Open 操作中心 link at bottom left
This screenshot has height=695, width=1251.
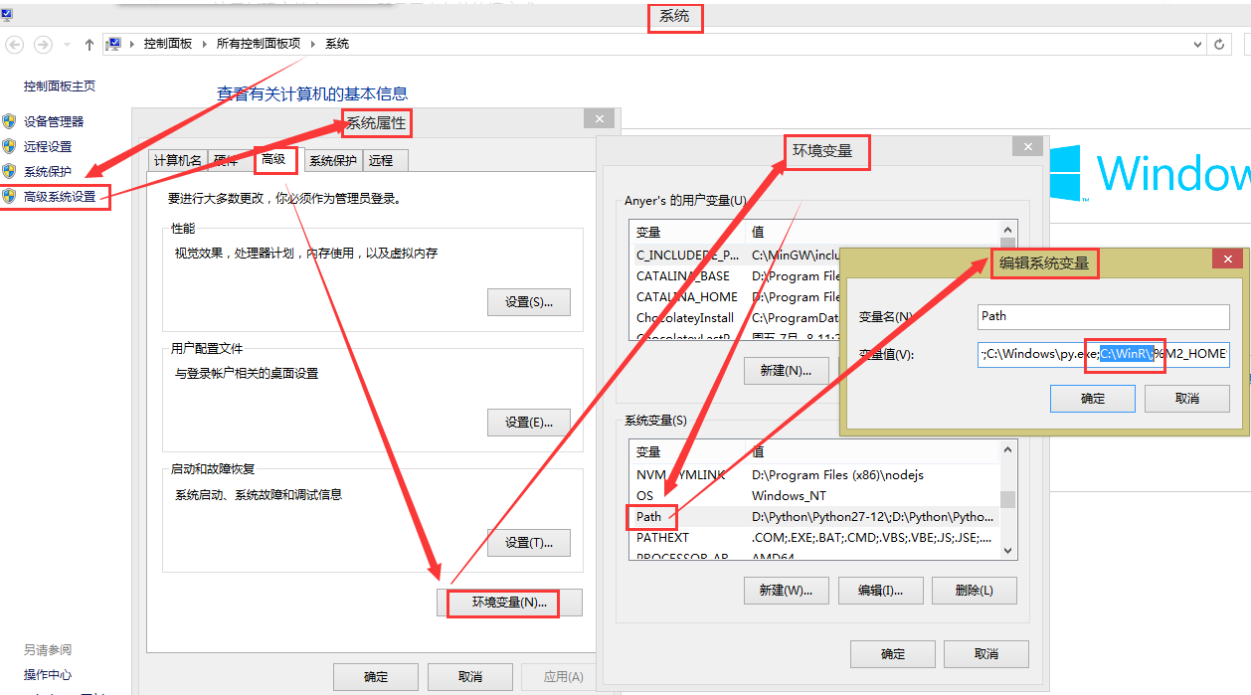(x=48, y=674)
